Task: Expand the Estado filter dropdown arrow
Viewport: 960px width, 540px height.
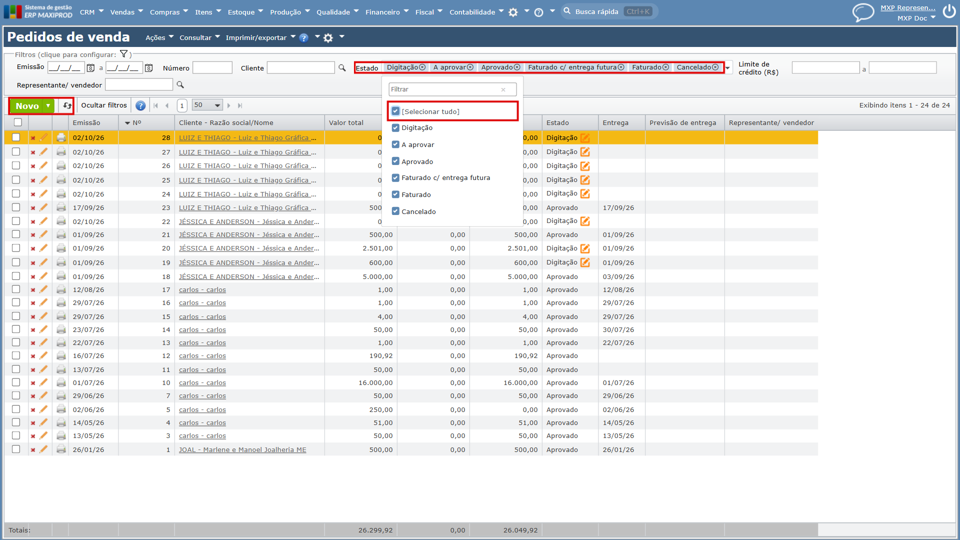Action: pyautogui.click(x=728, y=68)
